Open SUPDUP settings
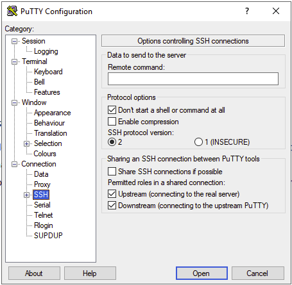The image size is (292, 285). pos(48,236)
